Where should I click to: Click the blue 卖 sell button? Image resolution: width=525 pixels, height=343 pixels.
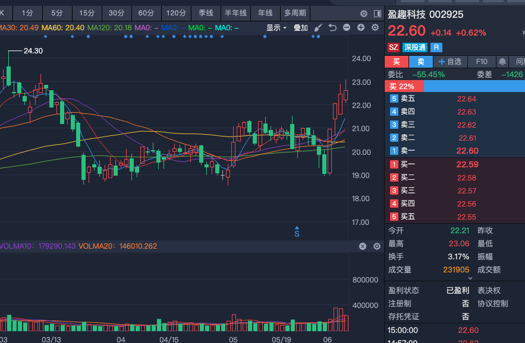[421, 62]
